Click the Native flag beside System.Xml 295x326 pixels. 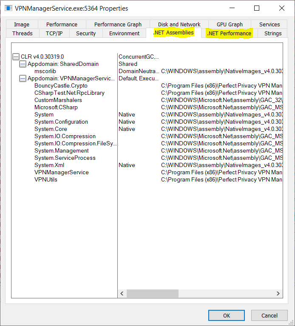point(127,165)
